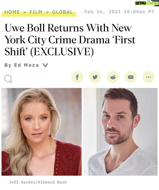
Task: Click the Uwe Boll article headline
Action: point(70,40)
